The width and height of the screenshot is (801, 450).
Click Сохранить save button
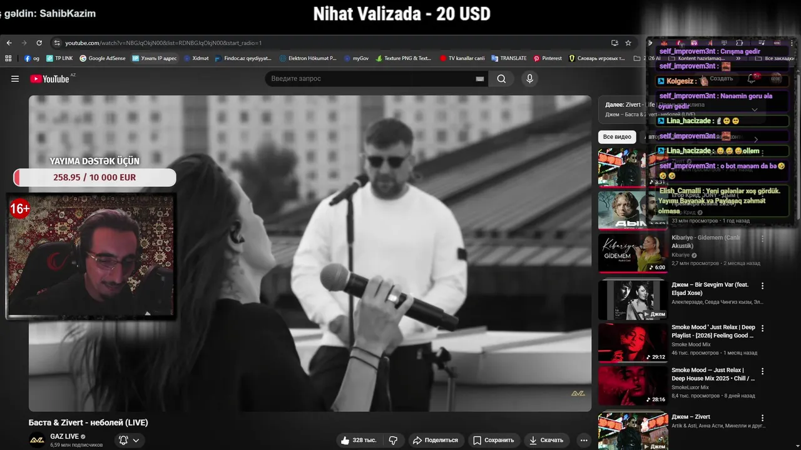coord(493,440)
